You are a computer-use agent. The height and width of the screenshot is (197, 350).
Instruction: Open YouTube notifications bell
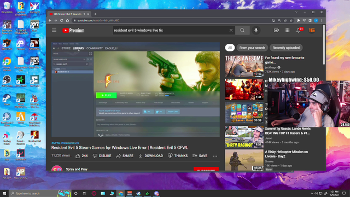point(299,31)
